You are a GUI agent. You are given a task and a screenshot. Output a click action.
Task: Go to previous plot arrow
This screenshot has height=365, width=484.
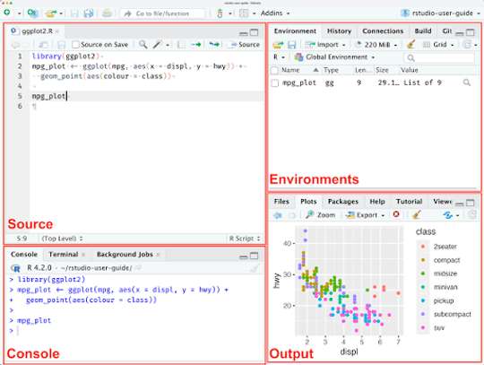click(278, 215)
